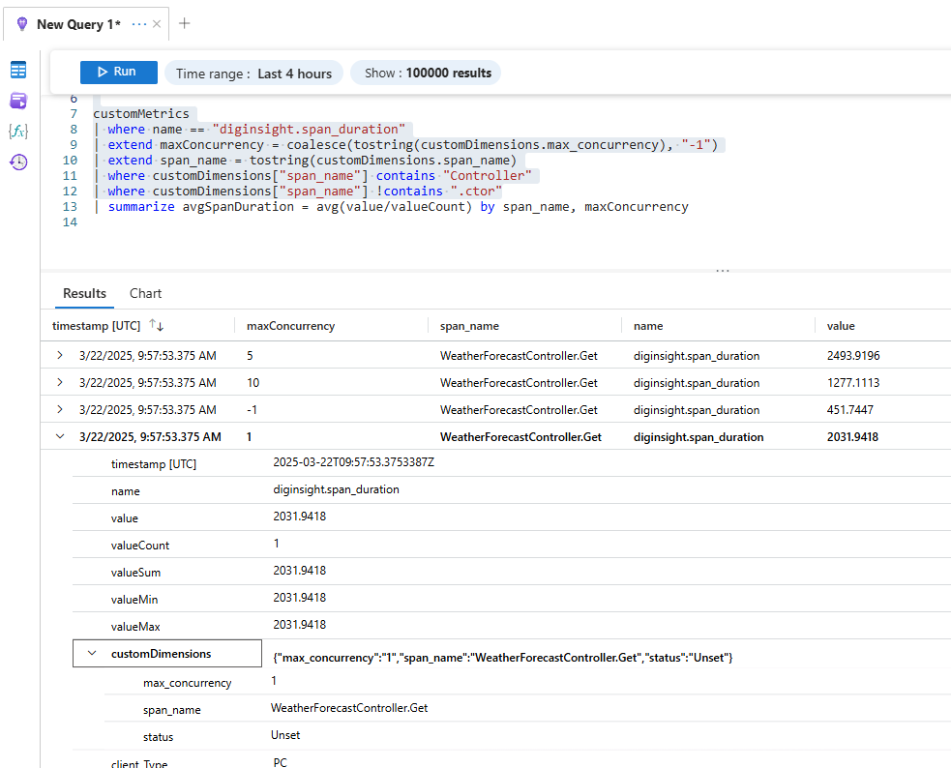Change the Show: 100000 results limit
This screenshot has height=768, width=951.
tap(428, 73)
